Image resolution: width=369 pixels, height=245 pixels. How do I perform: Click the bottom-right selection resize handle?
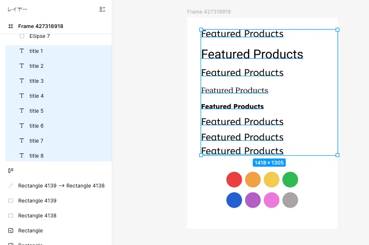(337, 155)
